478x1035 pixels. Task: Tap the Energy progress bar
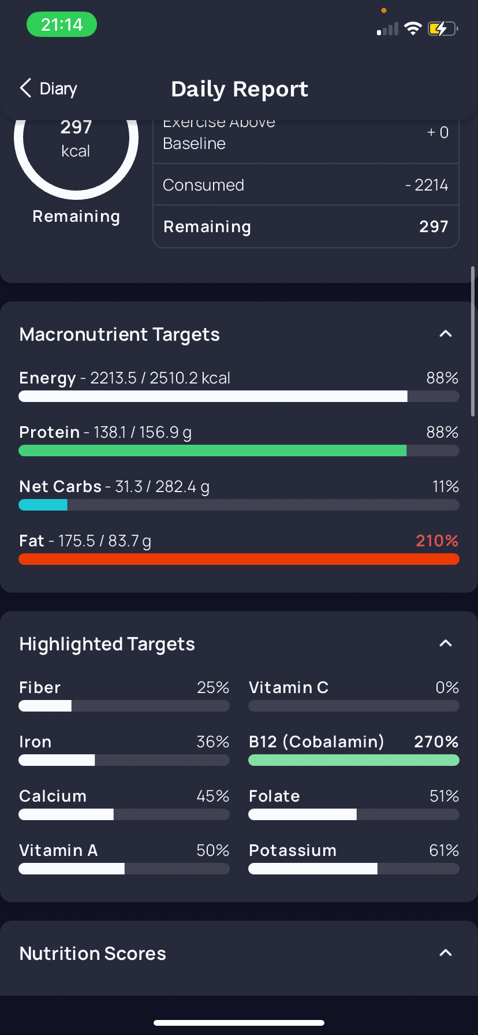click(x=239, y=396)
